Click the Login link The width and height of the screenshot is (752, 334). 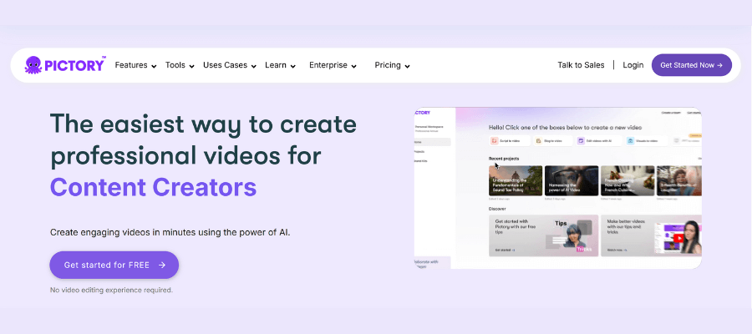633,65
